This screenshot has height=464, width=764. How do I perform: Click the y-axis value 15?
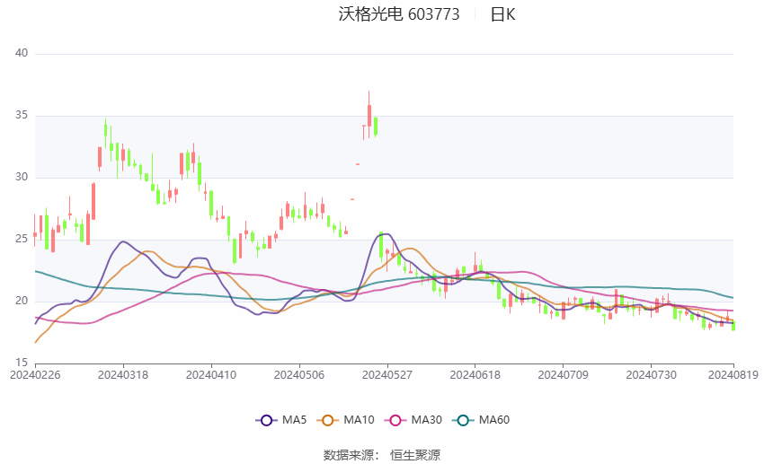22,363
